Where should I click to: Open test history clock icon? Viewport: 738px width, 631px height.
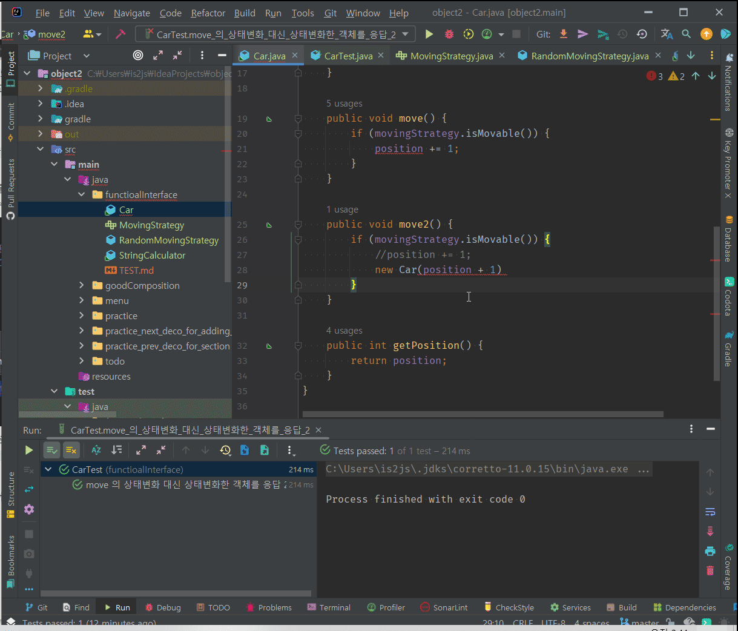[x=225, y=450]
